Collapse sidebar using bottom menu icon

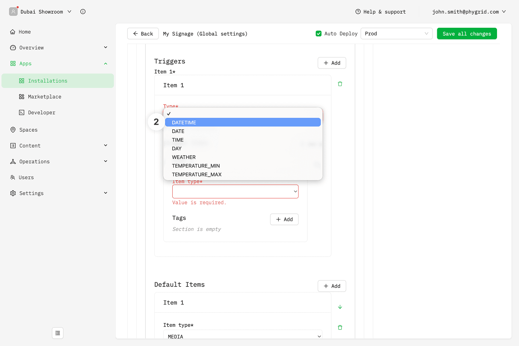pyautogui.click(x=58, y=333)
